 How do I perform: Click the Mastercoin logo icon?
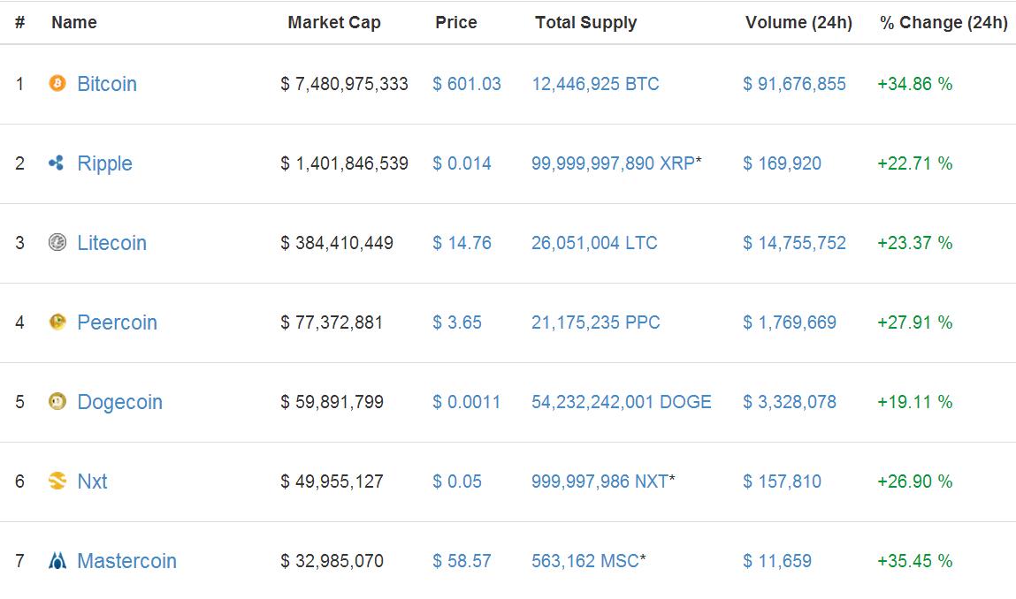click(x=57, y=560)
